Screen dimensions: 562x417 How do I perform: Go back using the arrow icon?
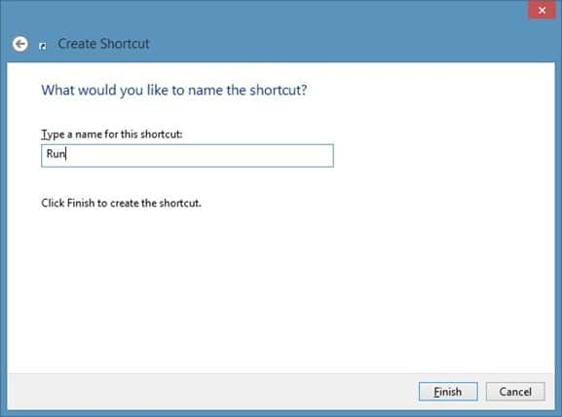click(20, 44)
